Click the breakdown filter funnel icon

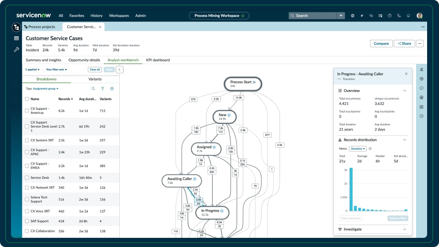click(102, 89)
